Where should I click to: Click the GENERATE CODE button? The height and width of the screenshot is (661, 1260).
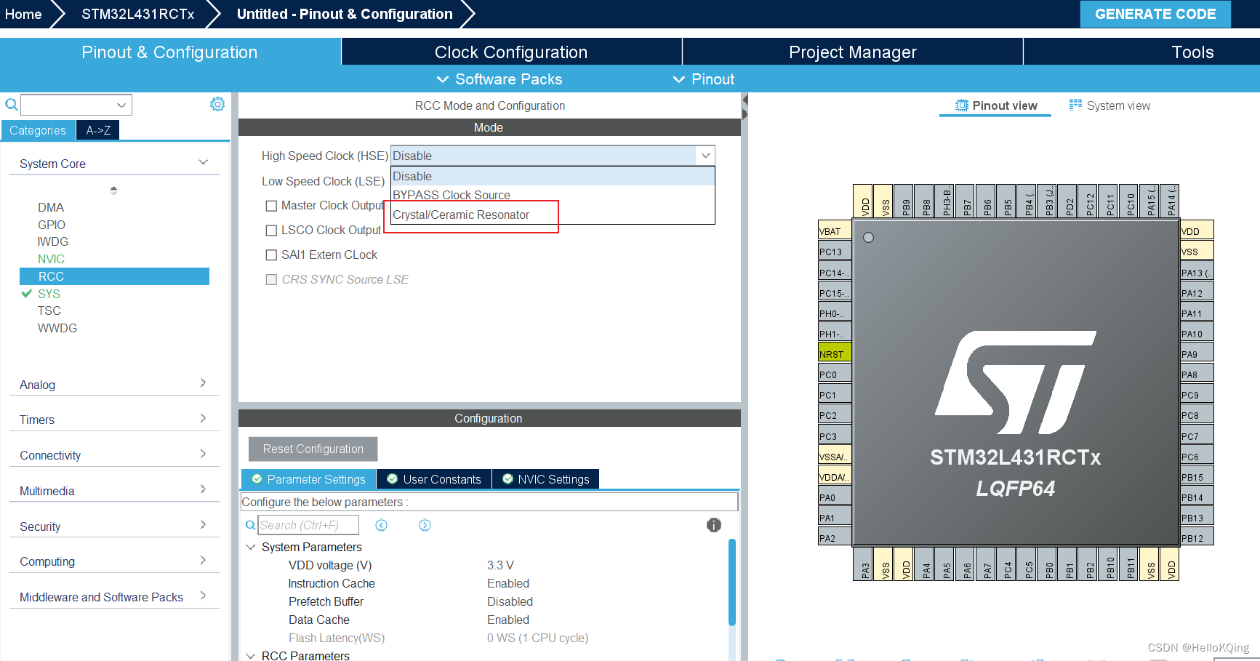1155,14
